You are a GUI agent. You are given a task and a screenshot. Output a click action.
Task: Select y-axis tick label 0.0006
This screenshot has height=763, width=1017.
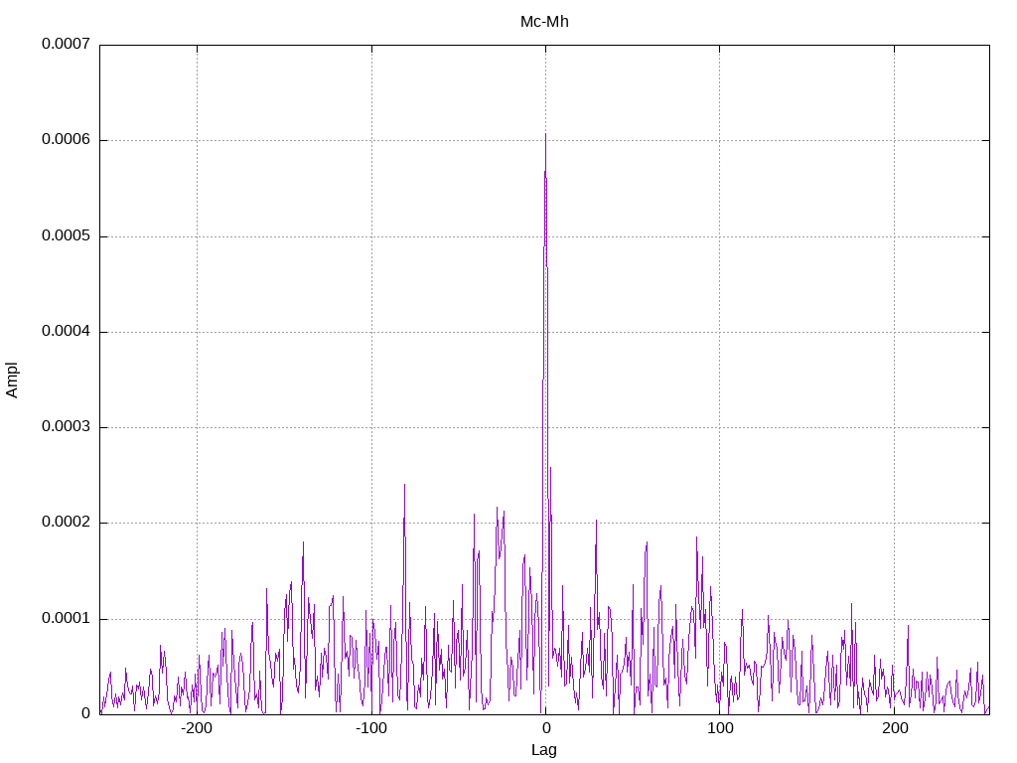[67, 139]
